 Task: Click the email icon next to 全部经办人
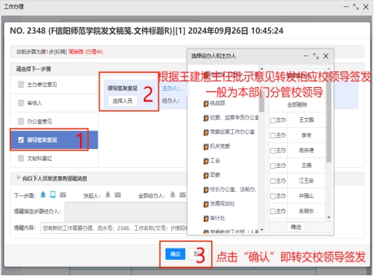point(182,195)
